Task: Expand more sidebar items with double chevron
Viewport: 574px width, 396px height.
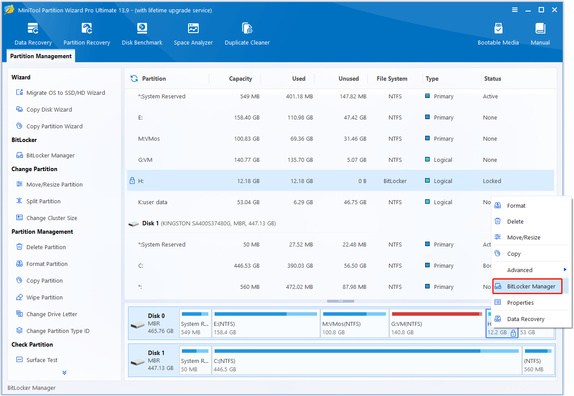Action: click(x=64, y=373)
